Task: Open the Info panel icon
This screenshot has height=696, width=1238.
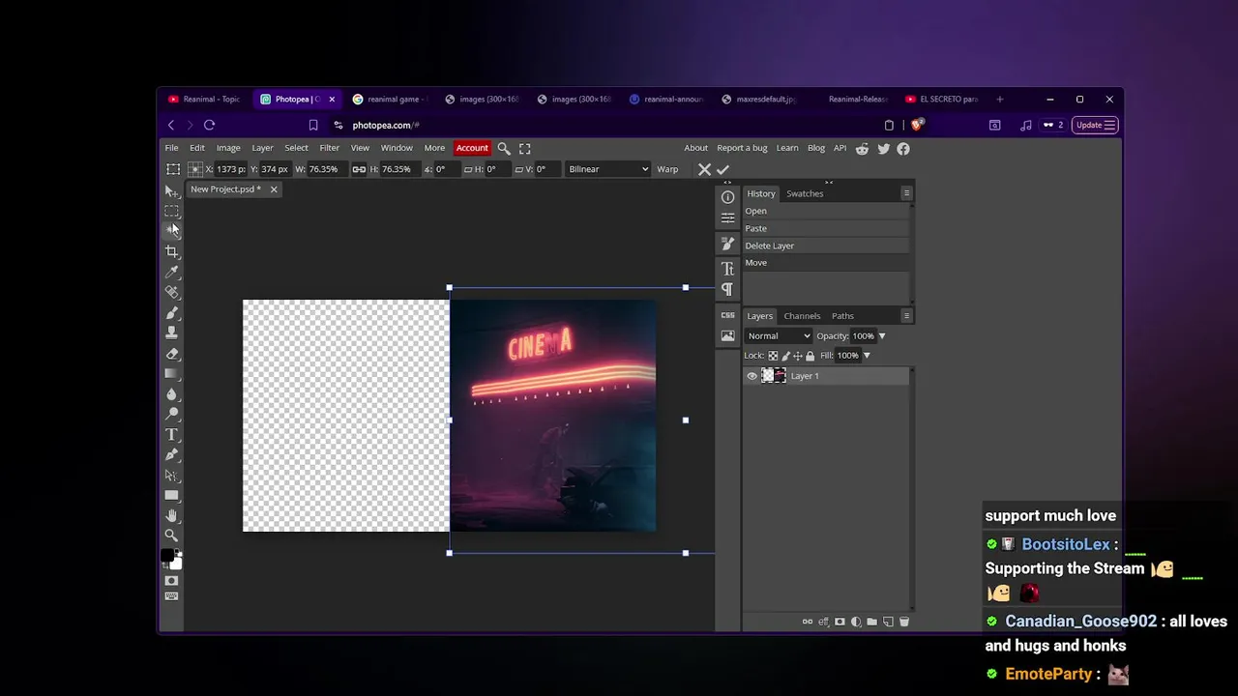Action: click(727, 197)
